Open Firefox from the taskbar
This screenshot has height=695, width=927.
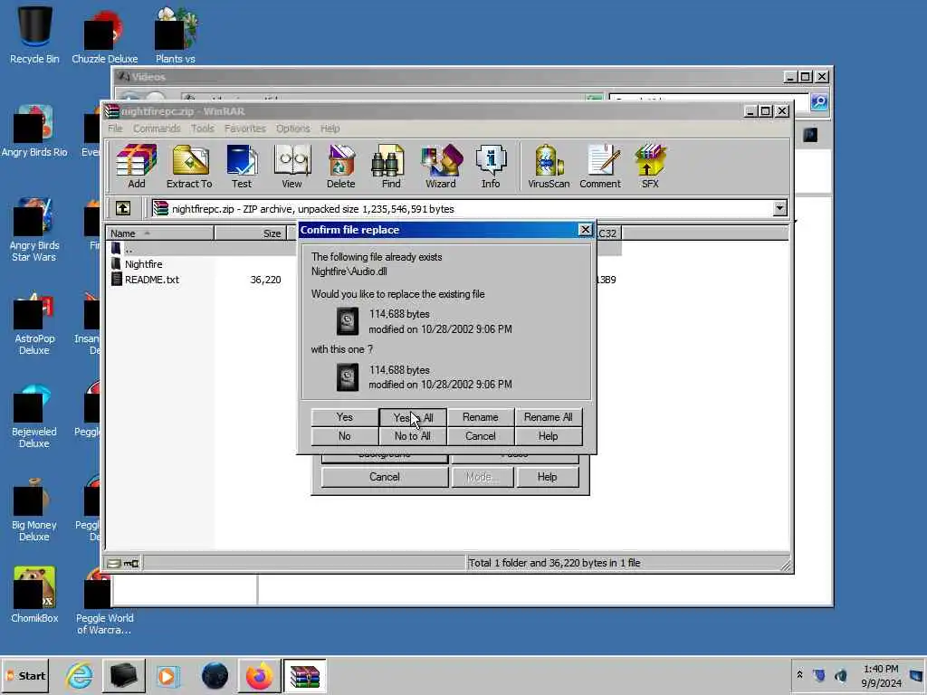260,675
